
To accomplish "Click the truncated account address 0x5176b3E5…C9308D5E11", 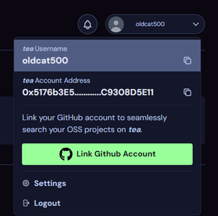I will (88, 92).
